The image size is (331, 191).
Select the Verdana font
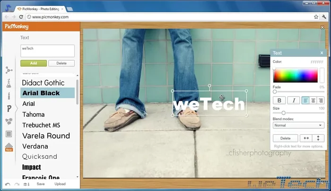tap(35, 146)
